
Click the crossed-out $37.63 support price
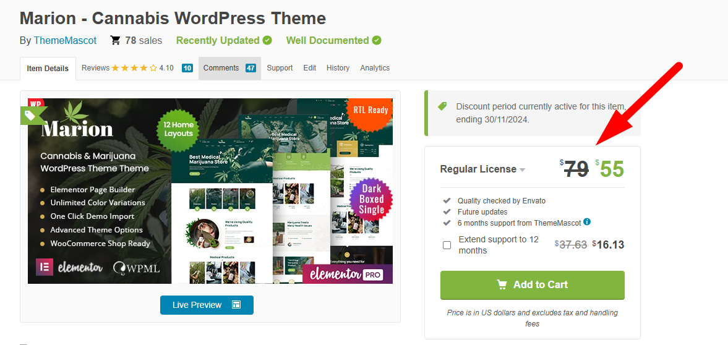pyautogui.click(x=571, y=245)
